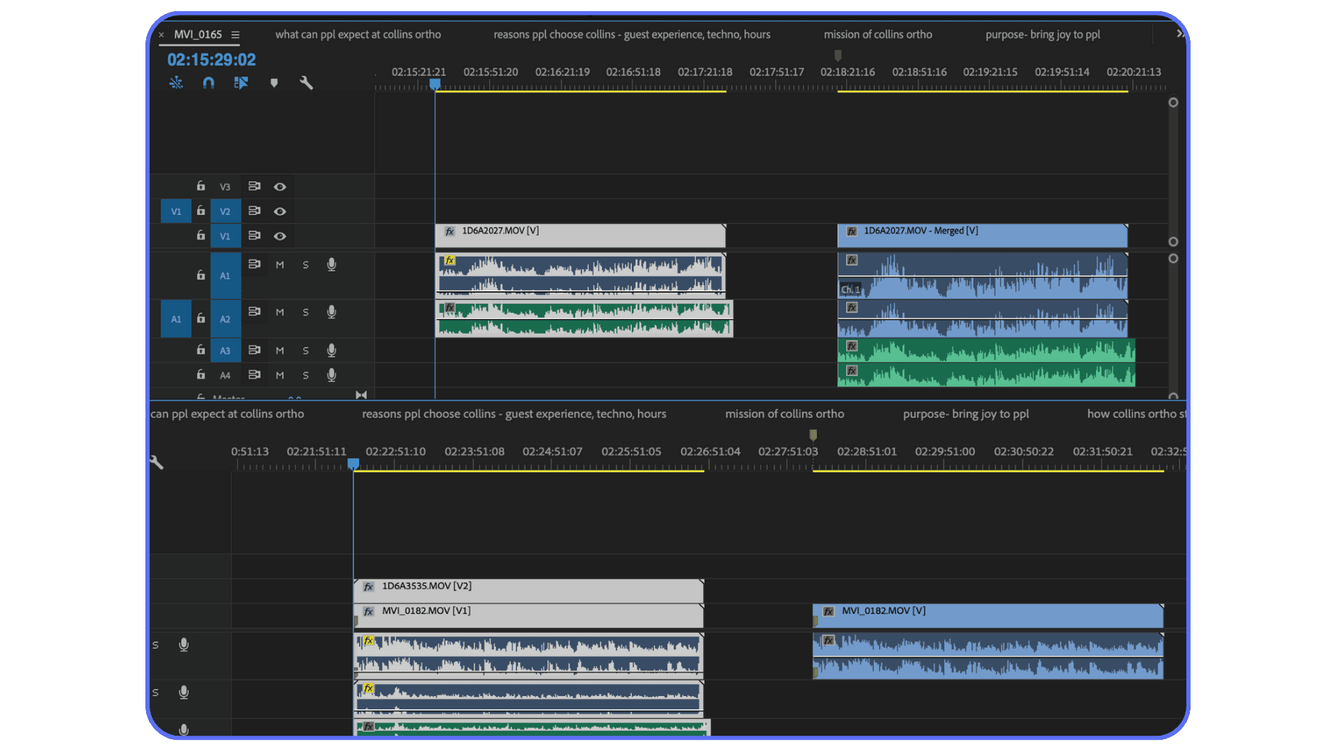Click the Master track 0.0 volume value
This screenshot has width=1336, height=751.
pyautogui.click(x=295, y=398)
